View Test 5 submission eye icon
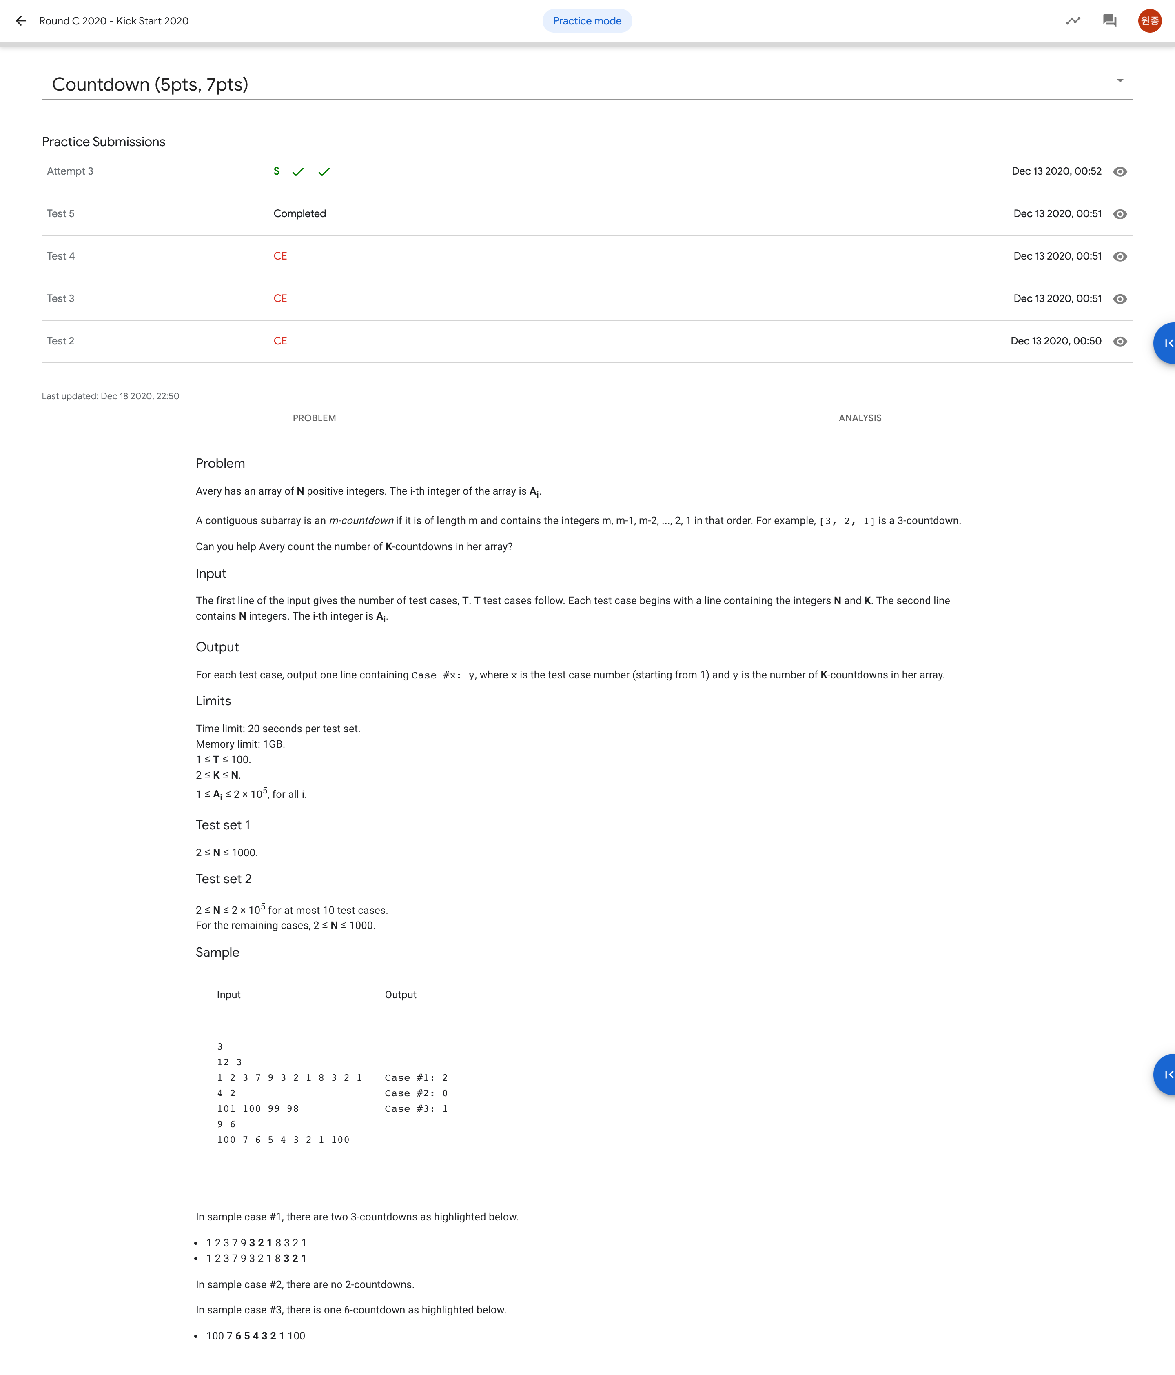The height and width of the screenshot is (1375, 1175). pos(1120,214)
